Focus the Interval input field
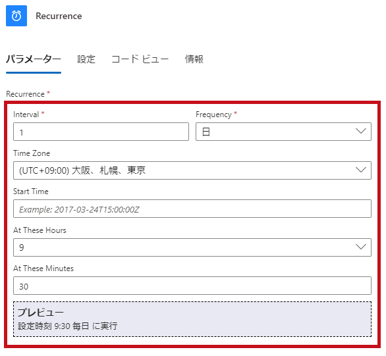The height and width of the screenshot is (356, 386). tap(101, 132)
